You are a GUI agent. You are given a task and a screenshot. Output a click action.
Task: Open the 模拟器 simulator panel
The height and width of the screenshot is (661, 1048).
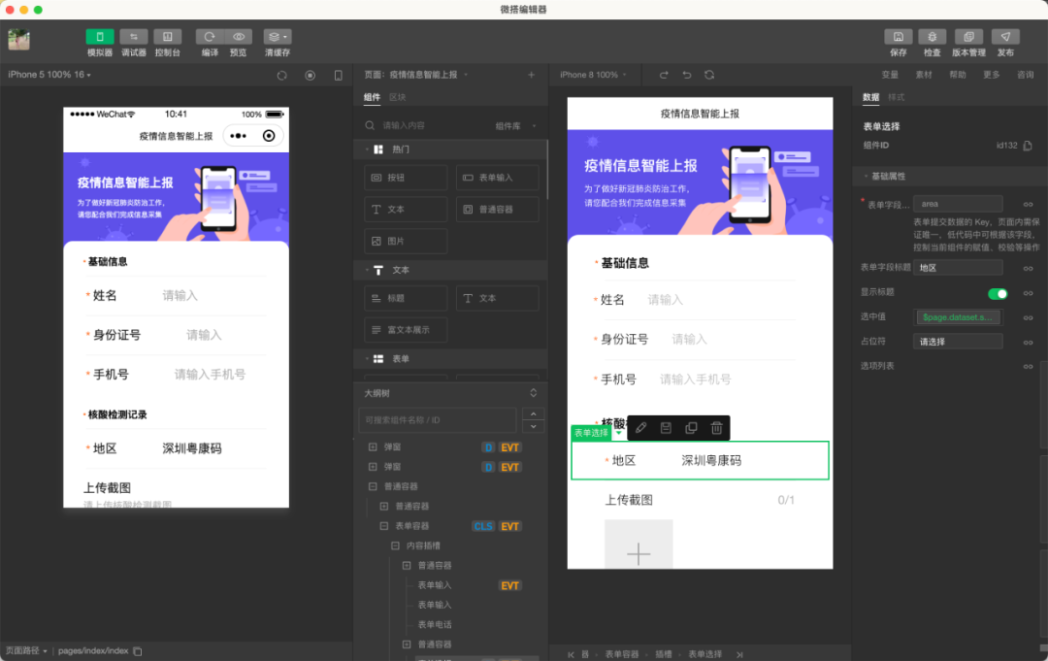(x=100, y=37)
